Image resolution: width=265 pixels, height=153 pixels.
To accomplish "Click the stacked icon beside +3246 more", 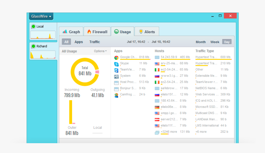I will (157, 133).
